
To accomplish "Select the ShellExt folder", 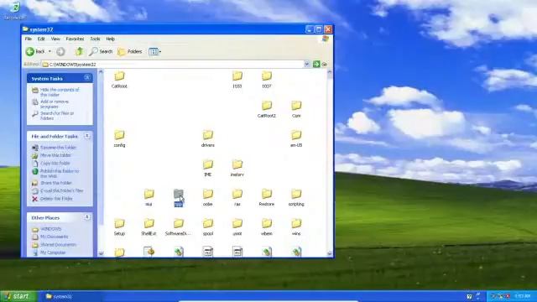I will [x=149, y=226].
